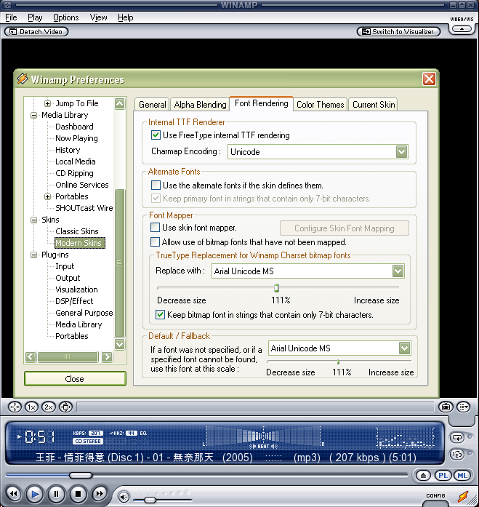Click the tree horizontal scroll right arrow
The image size is (479, 507).
click(107, 356)
